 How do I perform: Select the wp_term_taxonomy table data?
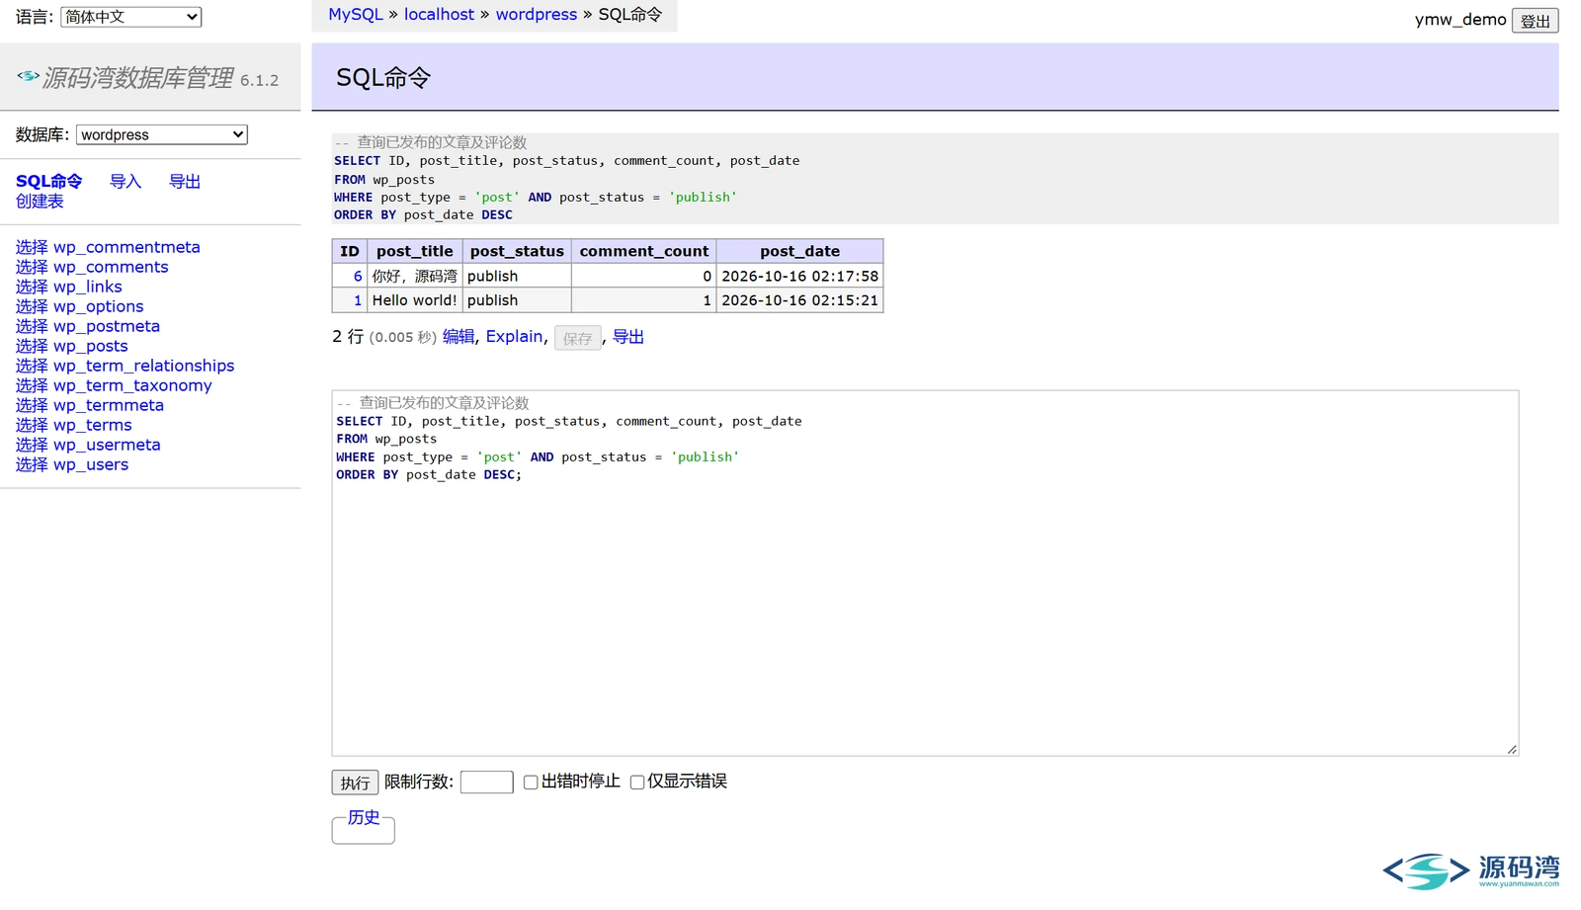(32, 385)
